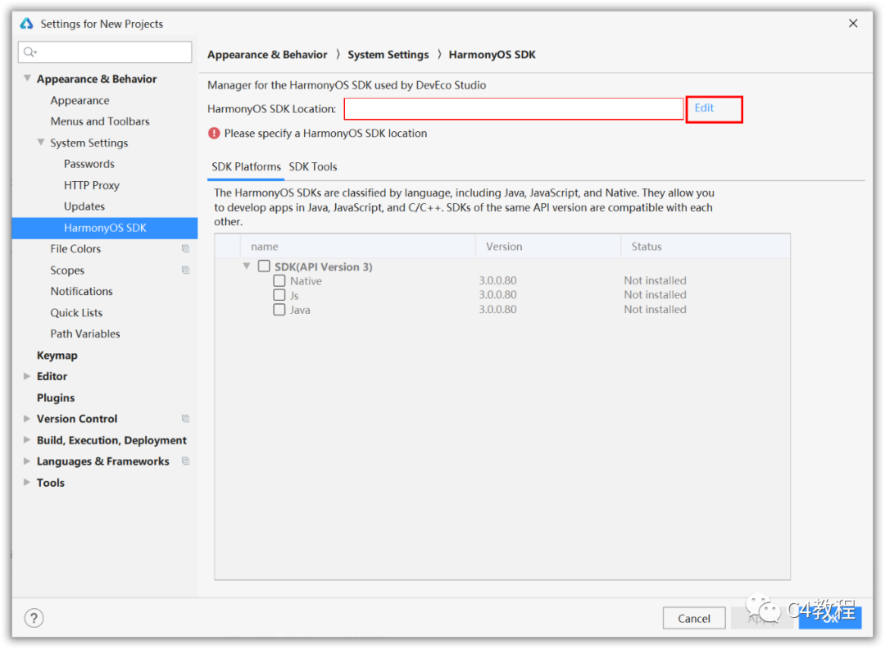Open the Updates settings page

coord(84,206)
